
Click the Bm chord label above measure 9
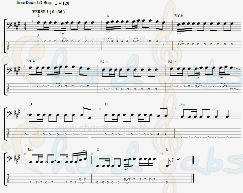[182, 104]
